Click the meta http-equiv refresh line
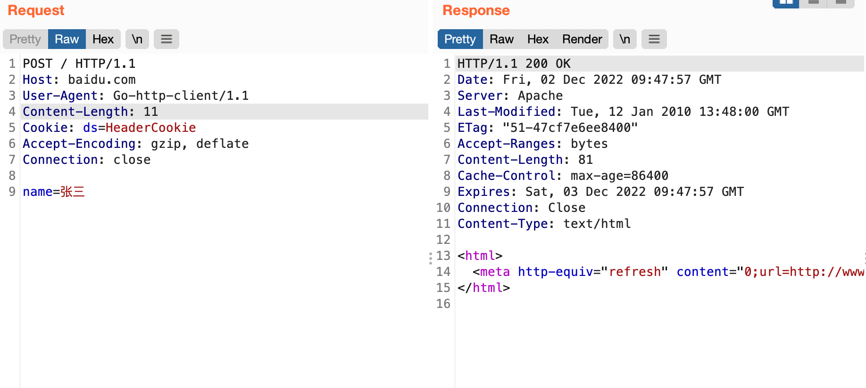The height and width of the screenshot is (388, 866). (x=668, y=272)
